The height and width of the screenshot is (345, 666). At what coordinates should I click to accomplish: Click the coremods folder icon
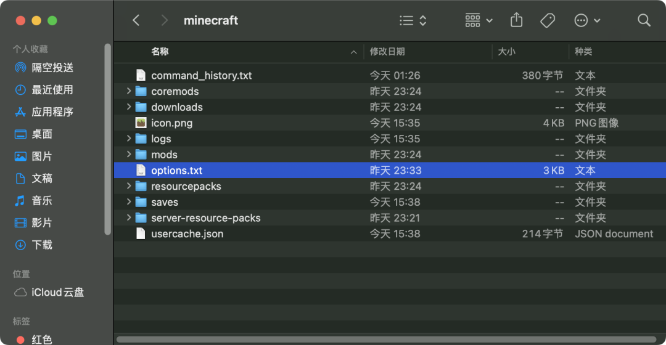[141, 91]
